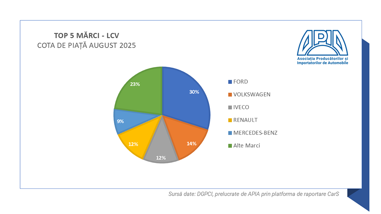This screenshot has width=381, height=214.
Task: Click the light blue MERCEDES-BENZ legend swatch
Action: [230, 133]
